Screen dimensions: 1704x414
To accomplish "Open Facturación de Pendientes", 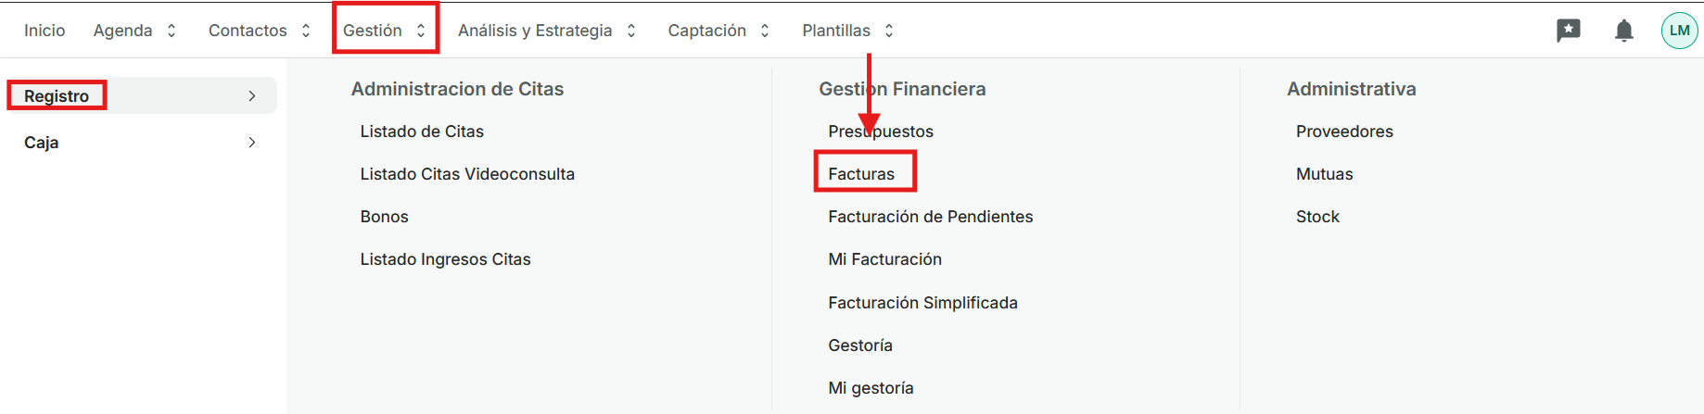I will 930,217.
